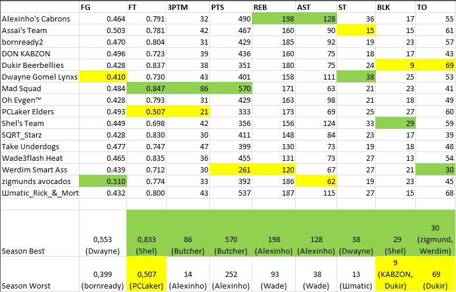Viewport: 456px width, 292px height.
Task: Click the Season Worst row label
Action: 40,274
